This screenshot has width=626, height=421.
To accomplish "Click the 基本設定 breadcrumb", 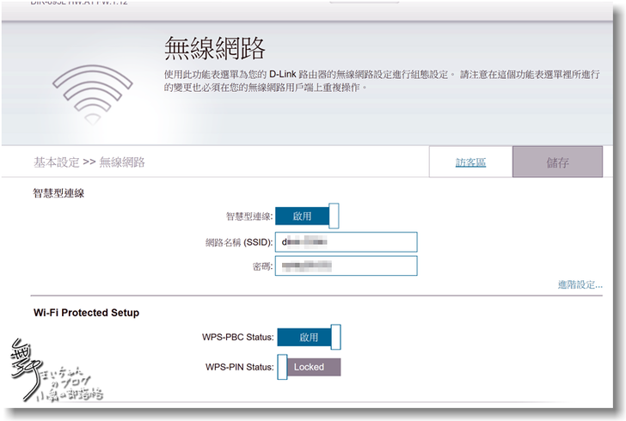I will [56, 162].
